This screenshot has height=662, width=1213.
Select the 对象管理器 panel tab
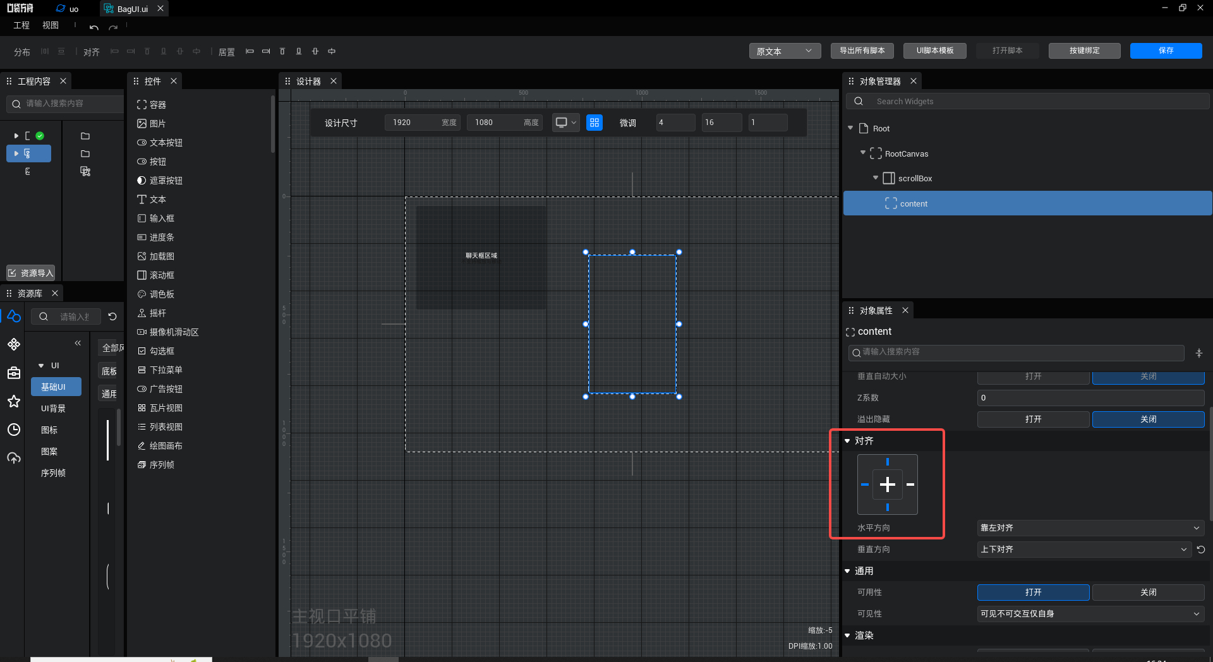[880, 81]
